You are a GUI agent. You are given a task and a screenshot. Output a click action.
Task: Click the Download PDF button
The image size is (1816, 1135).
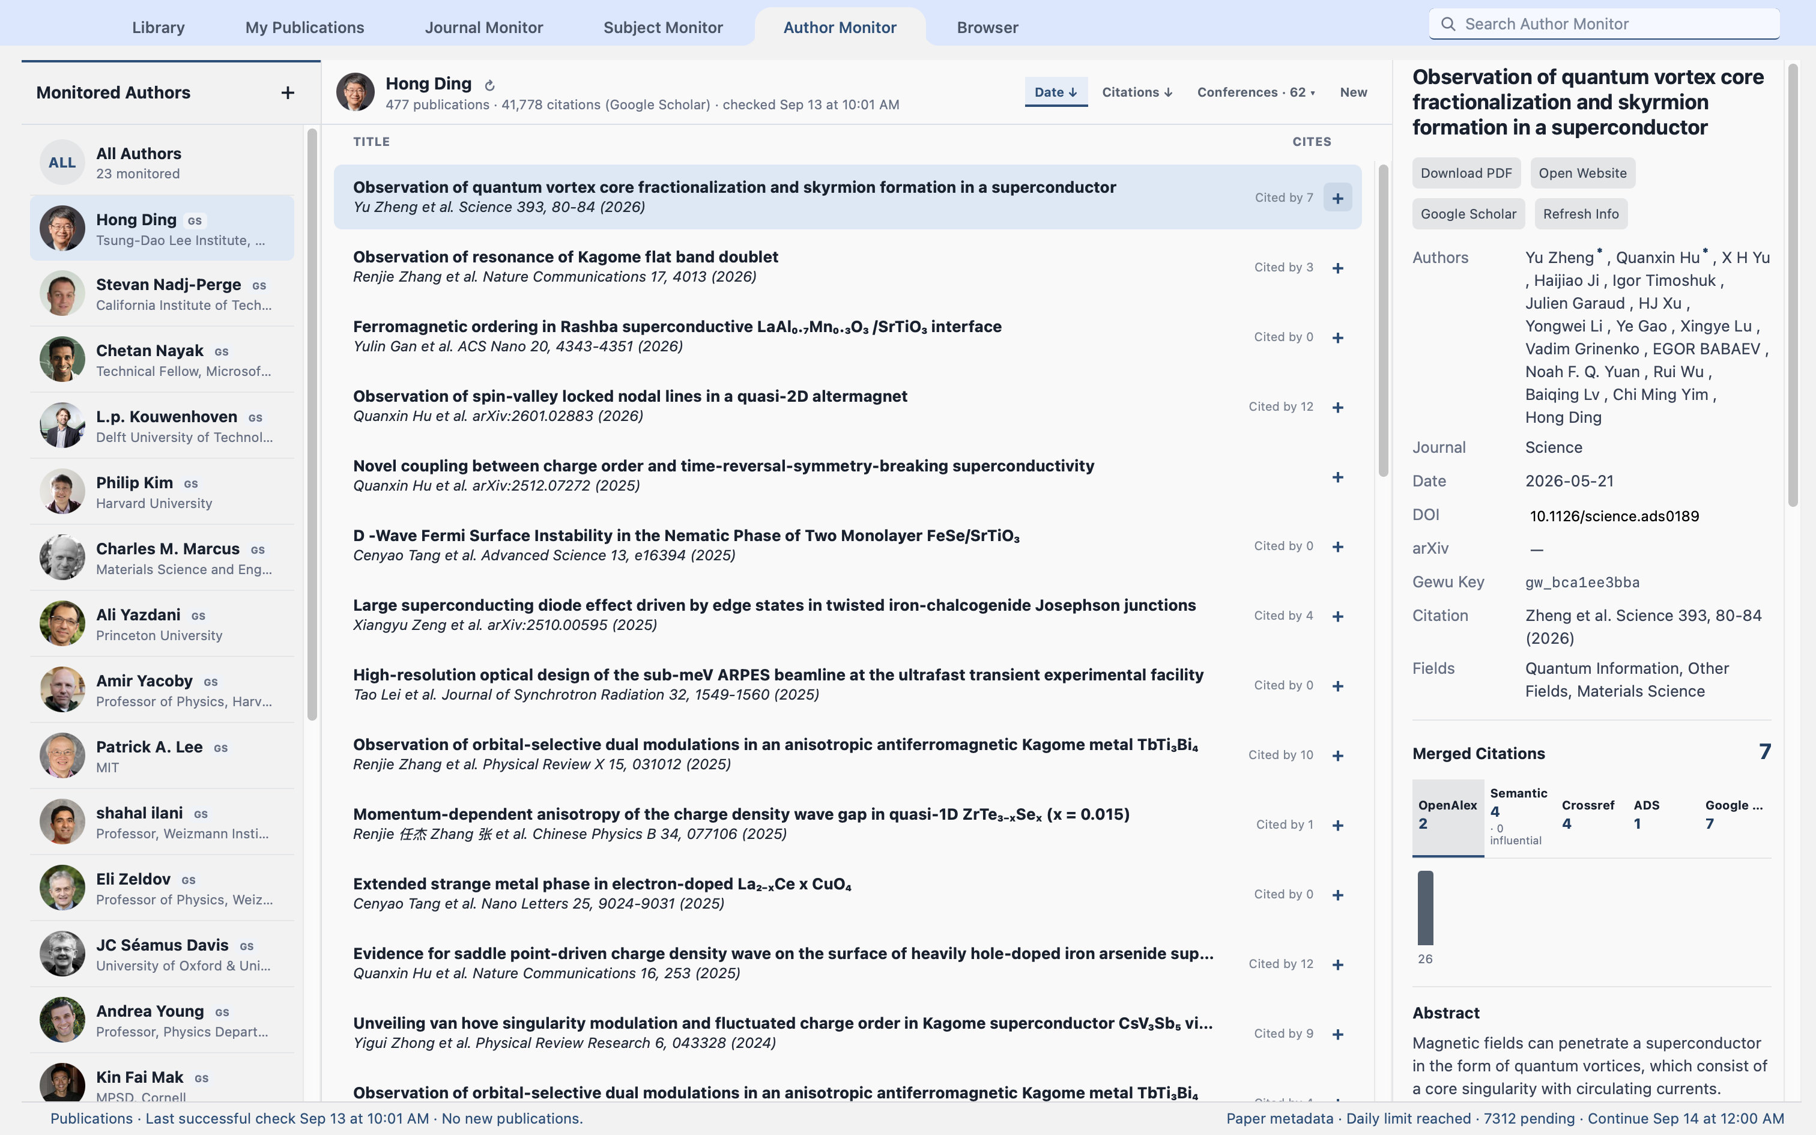tap(1465, 174)
